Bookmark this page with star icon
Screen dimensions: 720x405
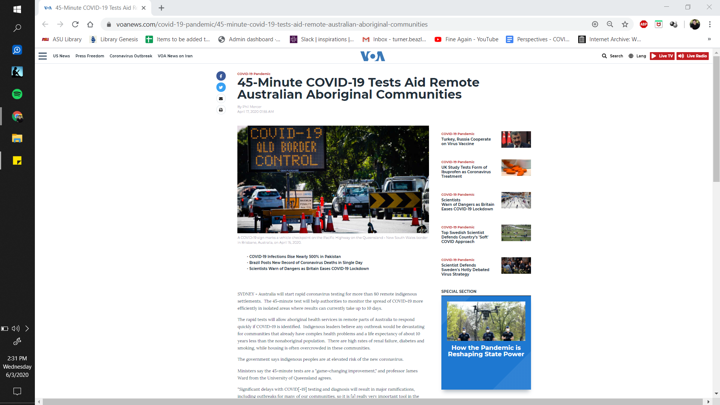pyautogui.click(x=625, y=24)
